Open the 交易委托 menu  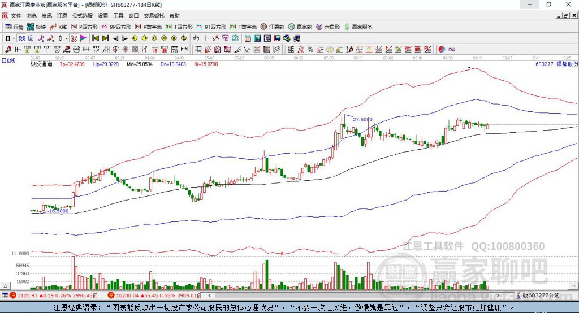[154, 15]
